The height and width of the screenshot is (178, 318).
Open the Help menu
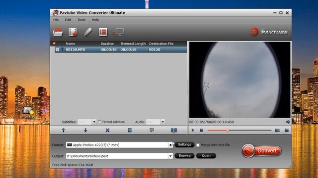(x=95, y=20)
